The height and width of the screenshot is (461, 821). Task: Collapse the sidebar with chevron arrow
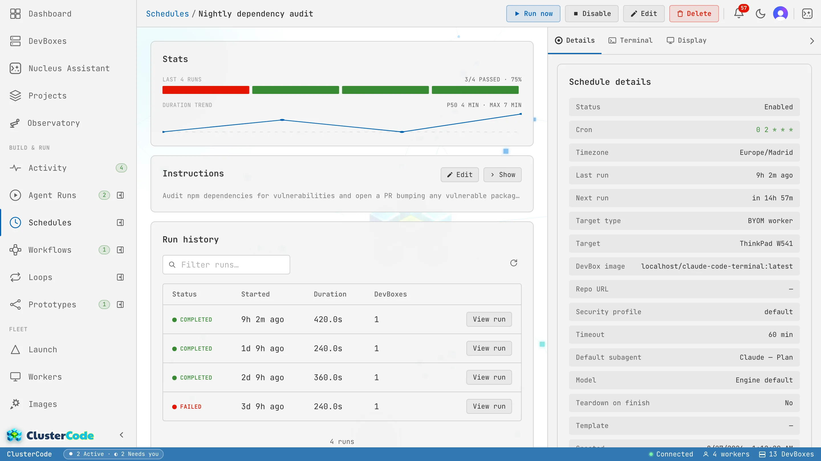pyautogui.click(x=121, y=435)
